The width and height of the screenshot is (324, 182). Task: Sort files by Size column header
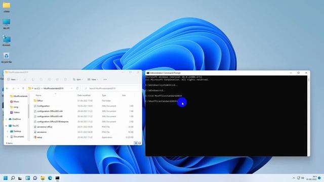coord(124,96)
